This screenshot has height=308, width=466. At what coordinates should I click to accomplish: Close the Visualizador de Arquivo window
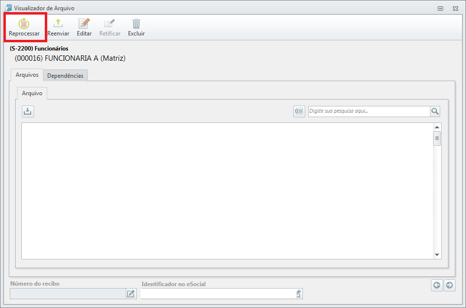point(455,8)
